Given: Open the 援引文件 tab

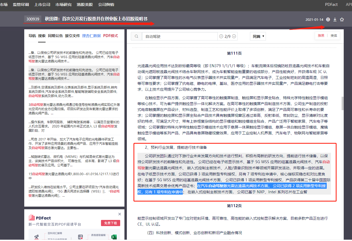Looking at the screenshot, I should click(x=72, y=36).
